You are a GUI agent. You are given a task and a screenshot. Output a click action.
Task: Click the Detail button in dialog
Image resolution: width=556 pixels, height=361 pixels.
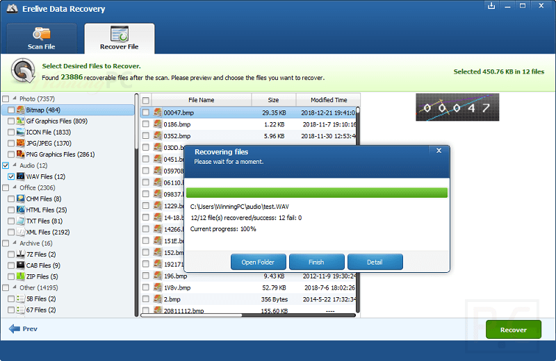tap(375, 262)
